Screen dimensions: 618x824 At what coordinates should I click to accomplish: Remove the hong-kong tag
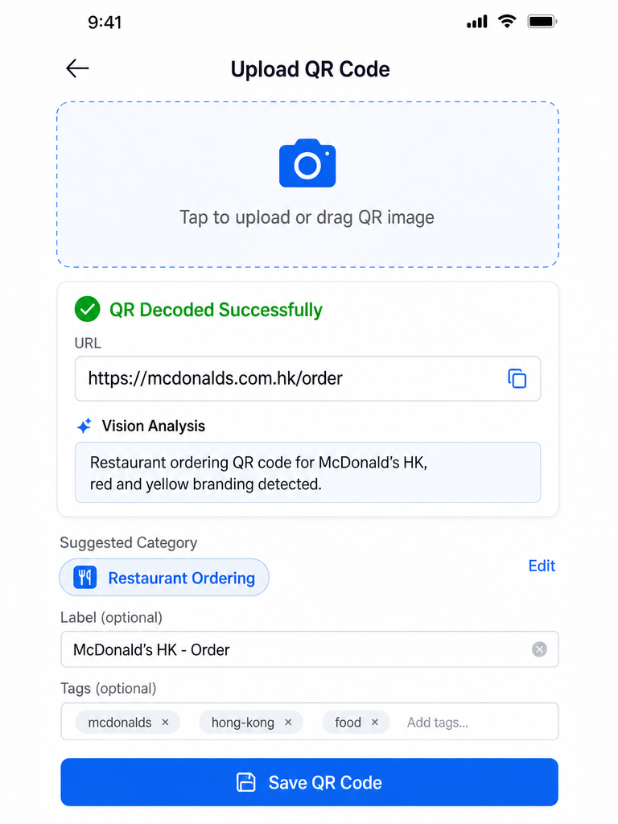tap(288, 722)
